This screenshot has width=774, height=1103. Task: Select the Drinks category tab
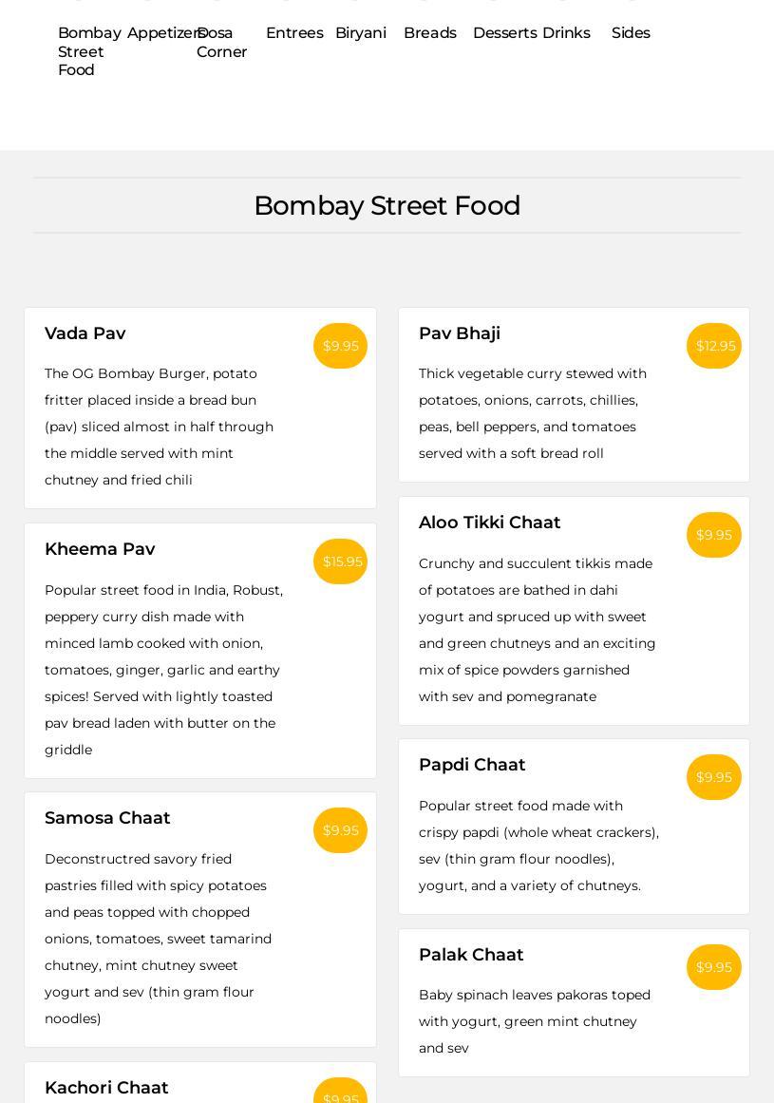point(566,33)
